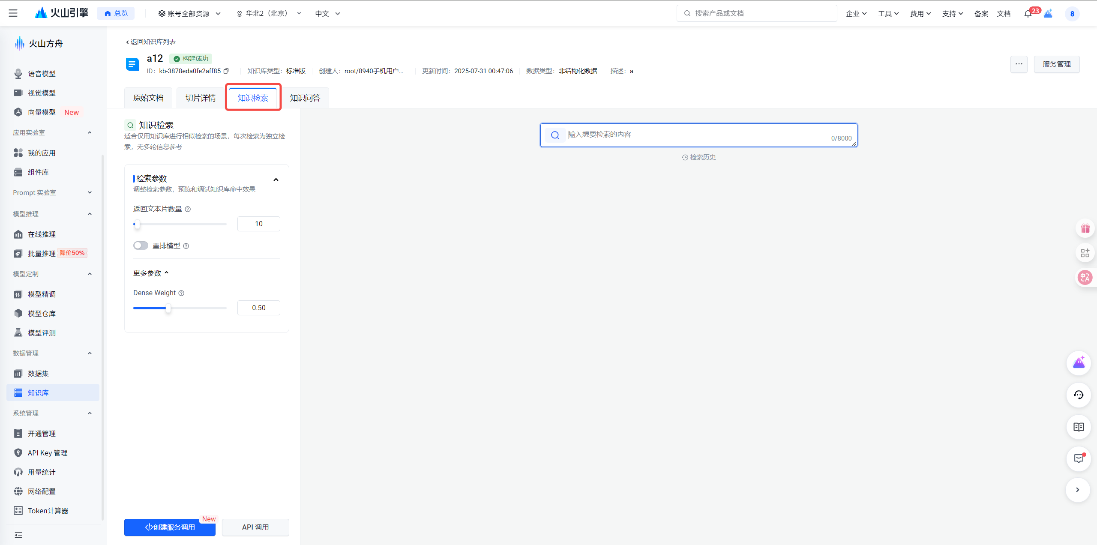Viewport: 1097px width, 545px height.
Task: Collapse the 检索参数 panel
Action: point(276,180)
